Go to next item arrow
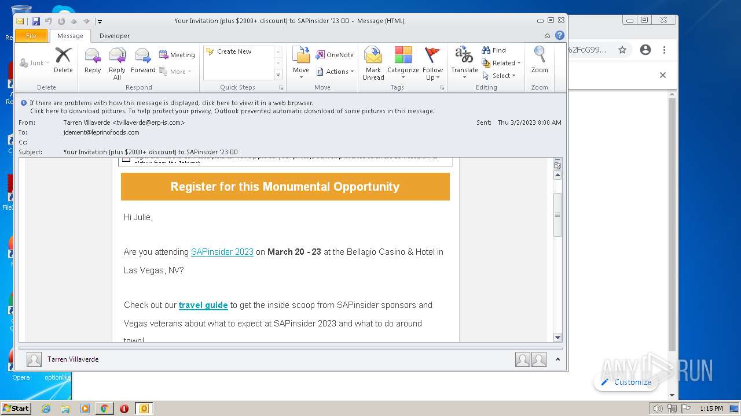 click(x=86, y=21)
